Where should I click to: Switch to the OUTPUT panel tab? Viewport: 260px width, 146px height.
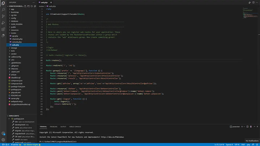63,127
